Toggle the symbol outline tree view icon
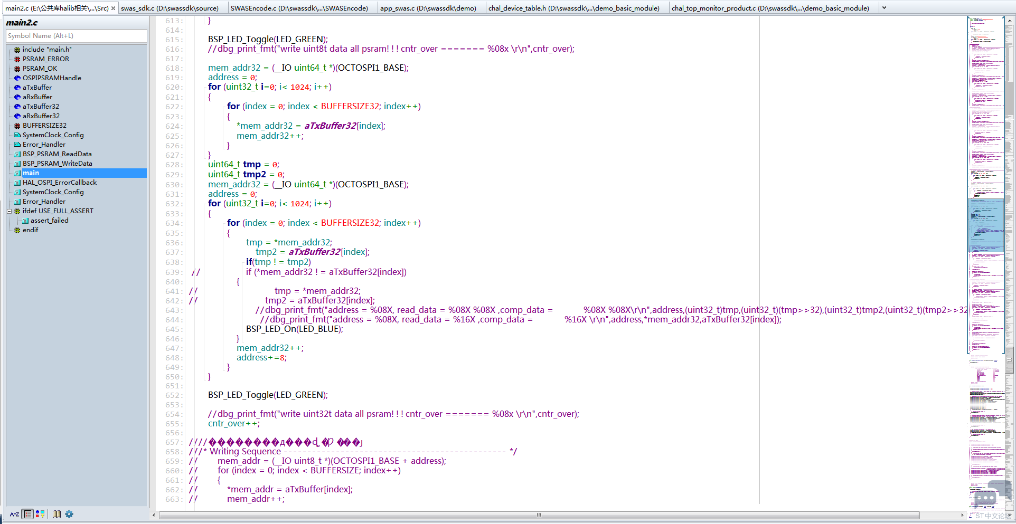The height and width of the screenshot is (524, 1016). pos(28,514)
